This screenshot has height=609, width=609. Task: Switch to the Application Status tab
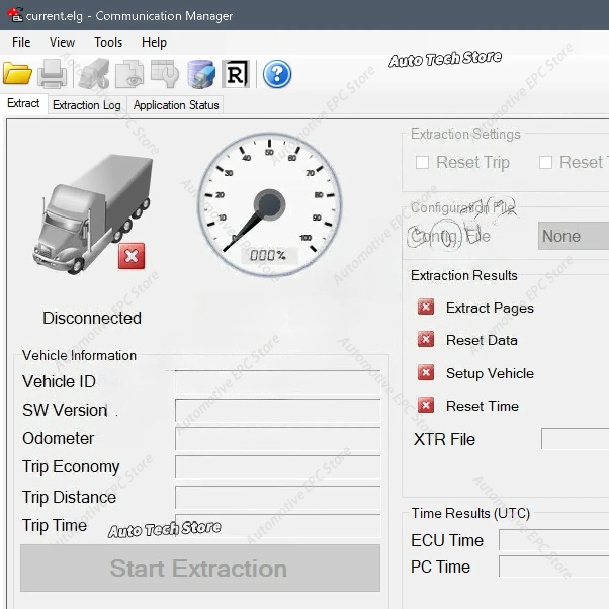(x=176, y=105)
